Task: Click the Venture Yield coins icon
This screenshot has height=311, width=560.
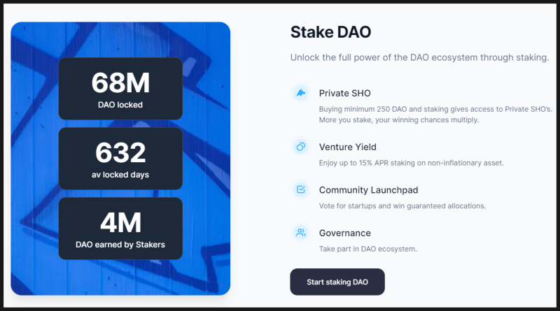Action: coord(301,147)
